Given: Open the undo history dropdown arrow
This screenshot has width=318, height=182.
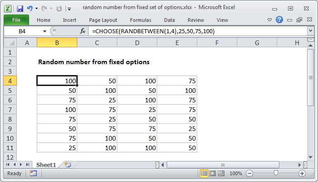Looking at the screenshot, I should (36, 9).
